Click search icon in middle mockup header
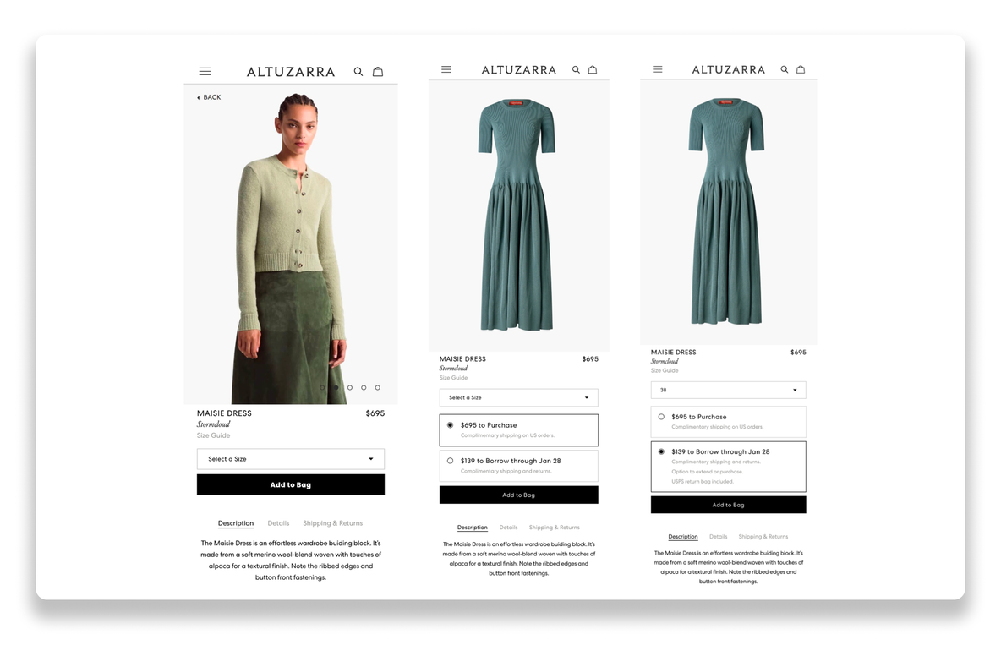The height and width of the screenshot is (667, 1001). pyautogui.click(x=576, y=69)
